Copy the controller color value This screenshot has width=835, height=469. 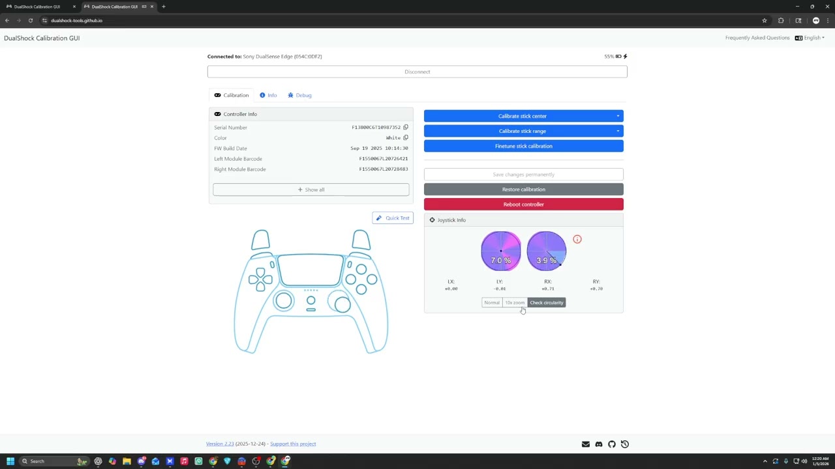406,138
